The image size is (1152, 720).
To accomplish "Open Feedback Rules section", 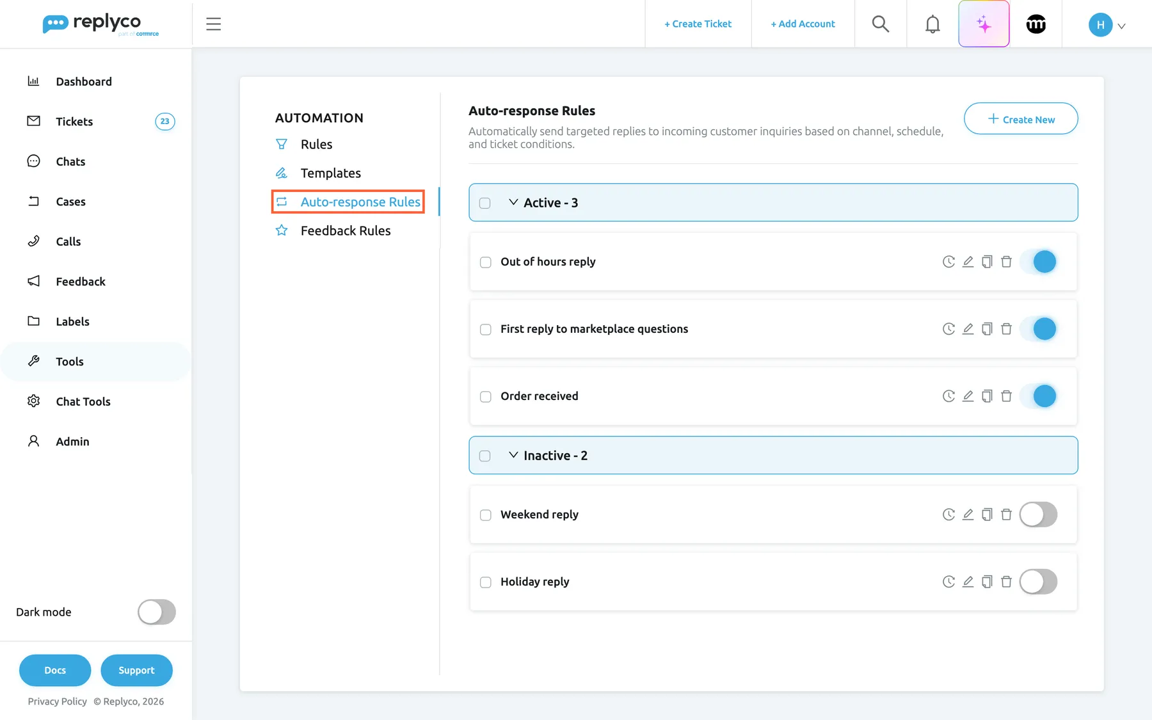I will click(346, 230).
